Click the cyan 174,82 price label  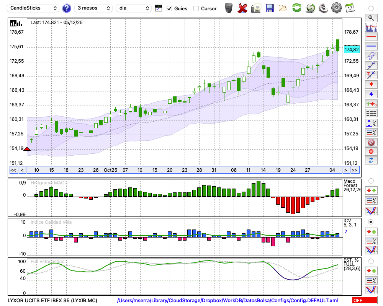[352, 50]
